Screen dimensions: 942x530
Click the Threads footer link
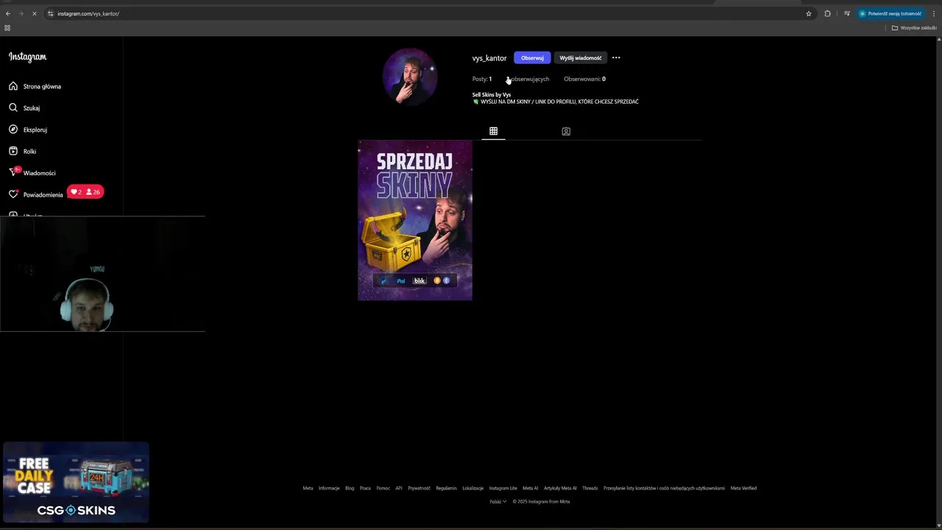coord(590,488)
